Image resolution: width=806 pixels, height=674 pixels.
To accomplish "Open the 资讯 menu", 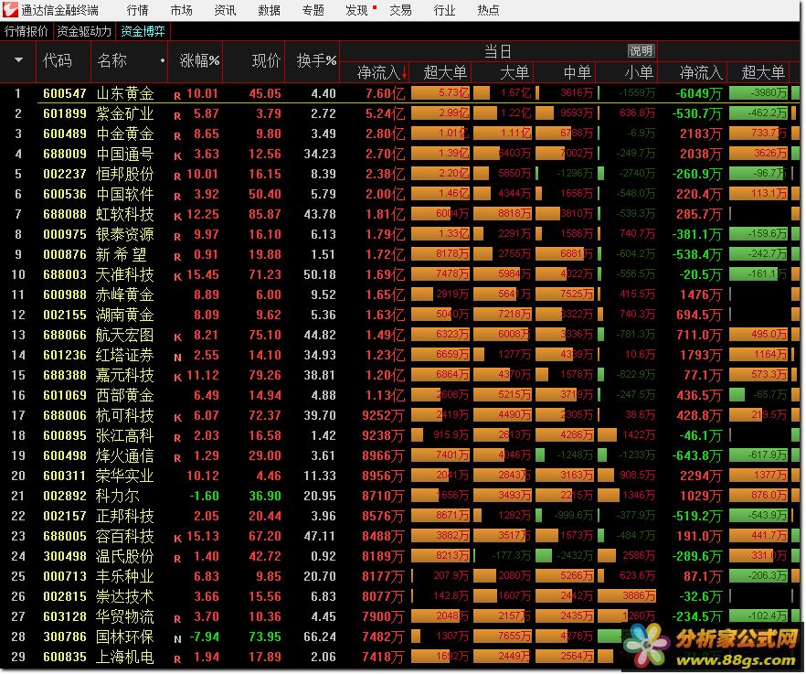I will [225, 10].
